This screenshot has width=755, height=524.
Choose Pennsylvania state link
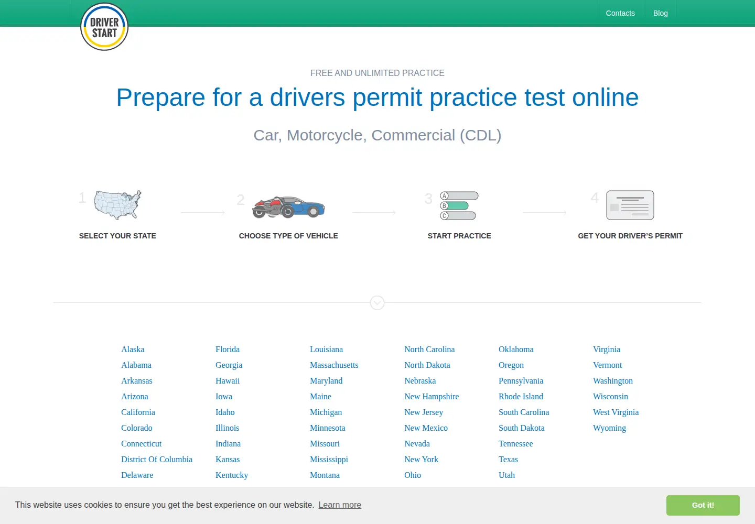(521, 381)
